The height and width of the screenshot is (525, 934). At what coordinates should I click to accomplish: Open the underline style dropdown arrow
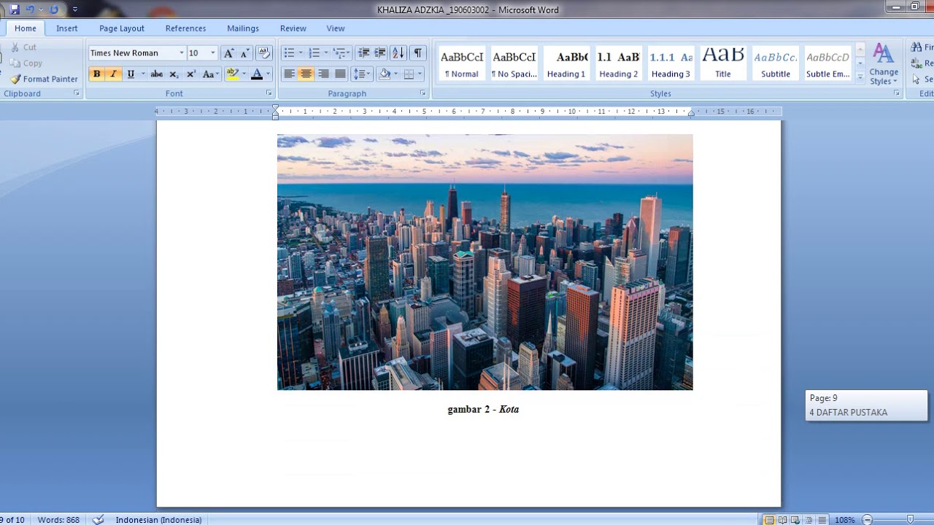point(143,74)
